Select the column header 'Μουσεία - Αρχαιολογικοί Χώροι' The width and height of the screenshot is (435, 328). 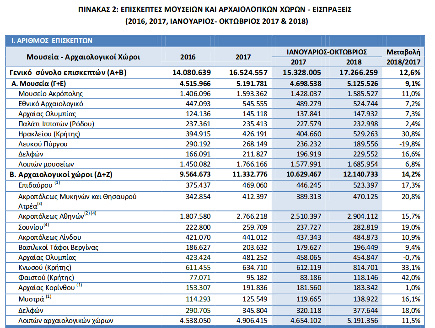pyautogui.click(x=83, y=57)
